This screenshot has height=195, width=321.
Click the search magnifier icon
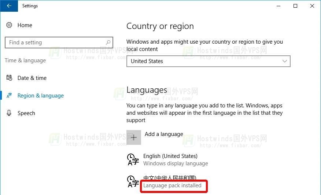tap(108, 43)
